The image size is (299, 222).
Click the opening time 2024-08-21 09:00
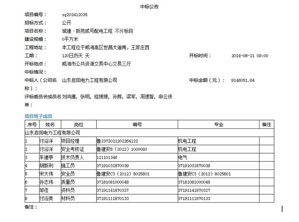point(250,56)
